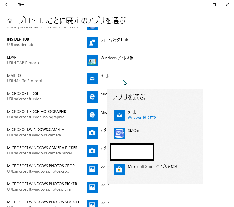Click the photo icon for MICROSOFT.WINDOWS.PHOTOS.CROP
The height and width of the screenshot is (207, 234).
click(x=92, y=169)
